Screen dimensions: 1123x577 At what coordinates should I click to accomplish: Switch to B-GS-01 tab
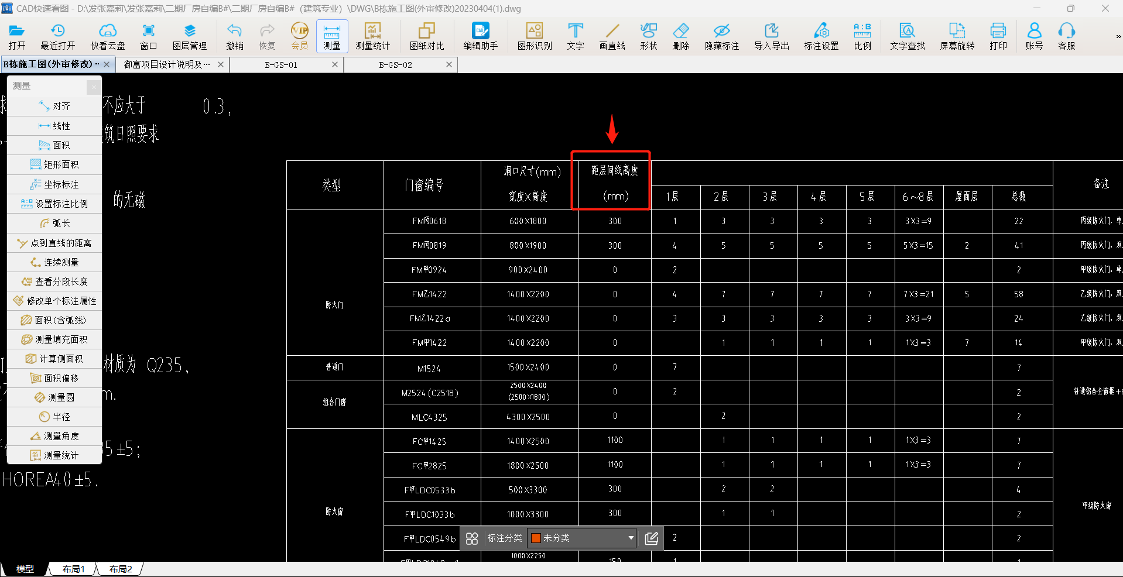coord(281,64)
